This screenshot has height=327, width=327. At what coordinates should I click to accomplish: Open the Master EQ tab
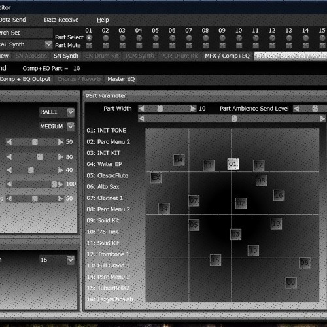pyautogui.click(x=121, y=79)
